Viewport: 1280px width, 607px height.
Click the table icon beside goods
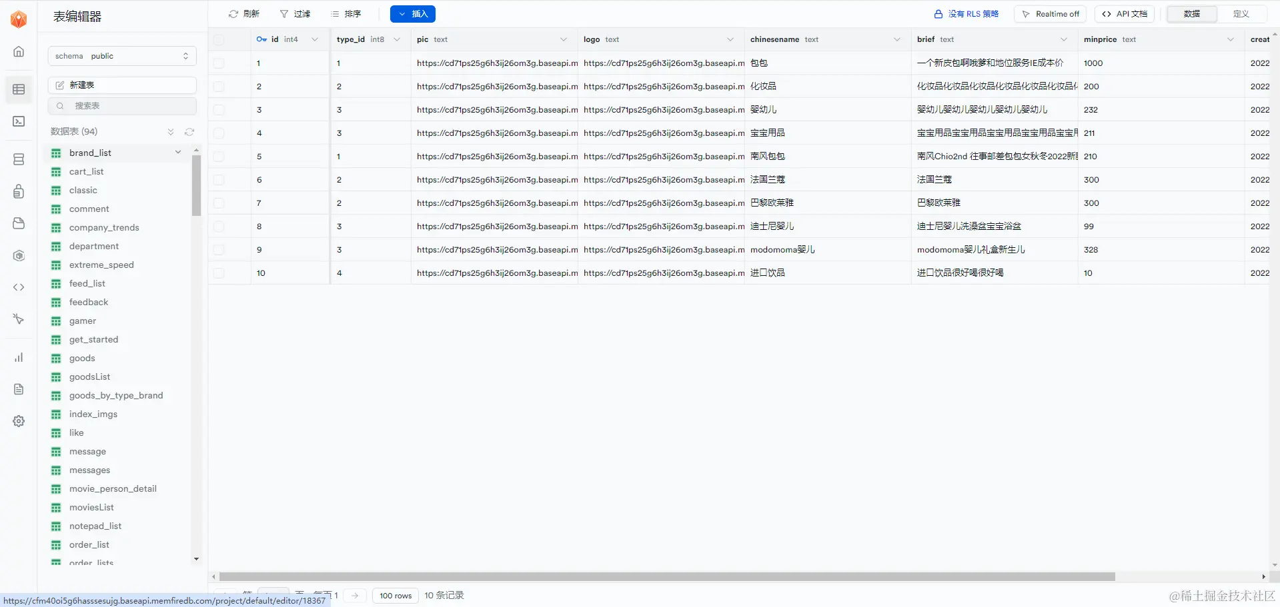point(56,358)
